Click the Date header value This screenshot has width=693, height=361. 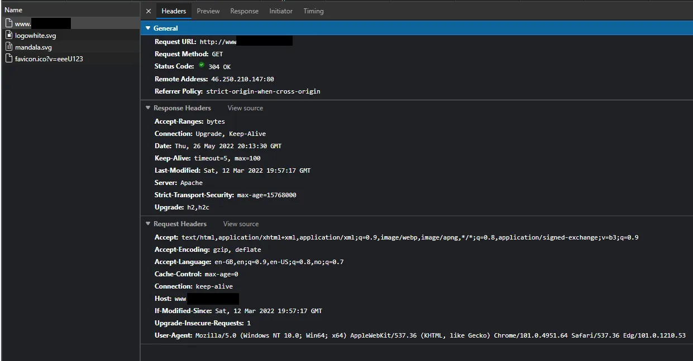(228, 146)
